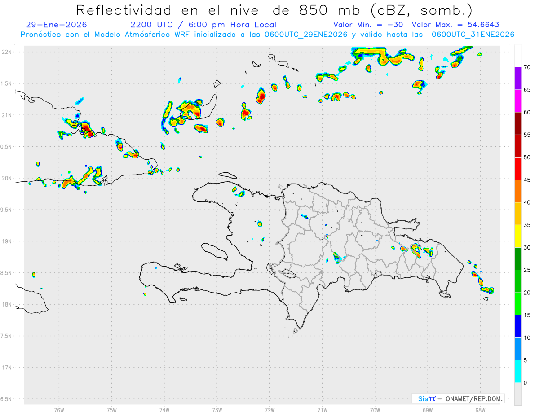Viewport: 539px width, 416px height.
Task: Click the '21N' latitude label
Action: [x=8, y=115]
